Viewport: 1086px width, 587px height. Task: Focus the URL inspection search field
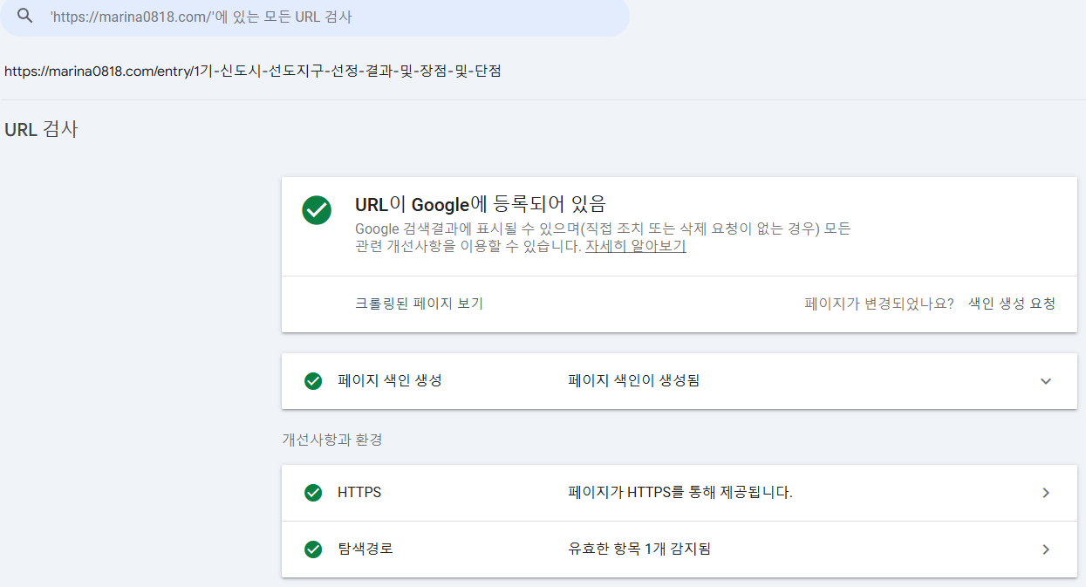pyautogui.click(x=314, y=17)
